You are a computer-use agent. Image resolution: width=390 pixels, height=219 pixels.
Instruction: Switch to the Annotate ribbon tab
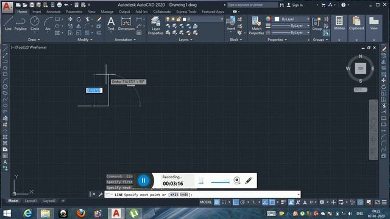(x=54, y=12)
